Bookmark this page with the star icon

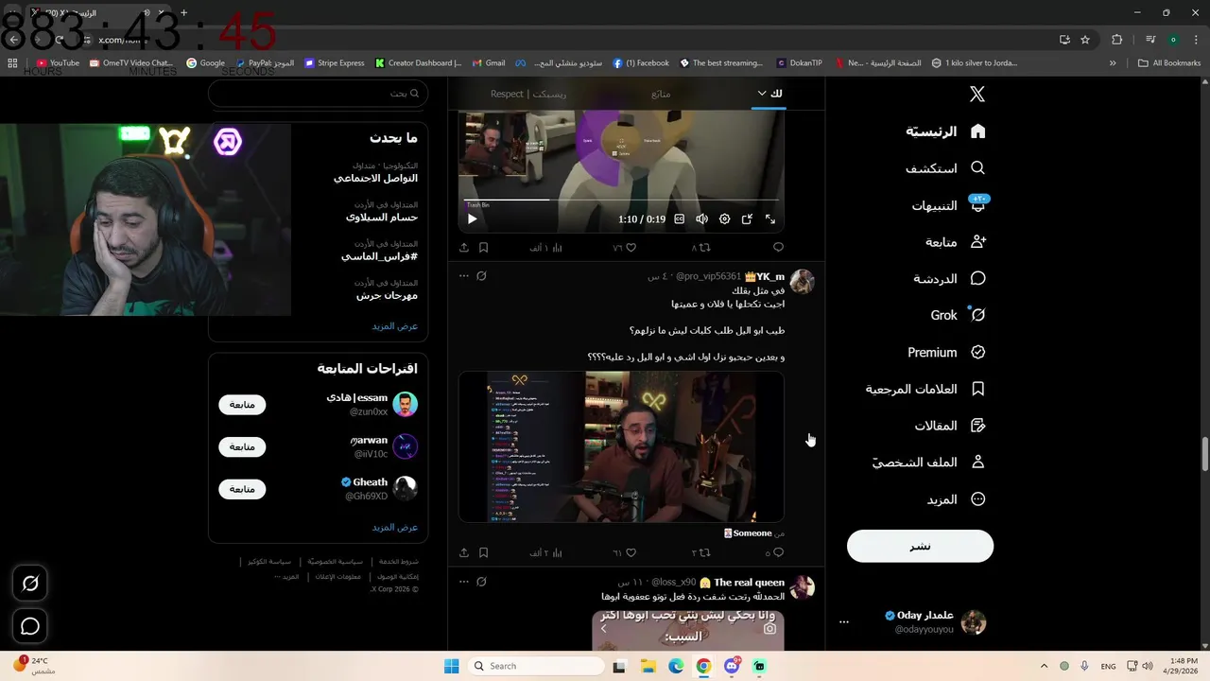coord(1085,40)
